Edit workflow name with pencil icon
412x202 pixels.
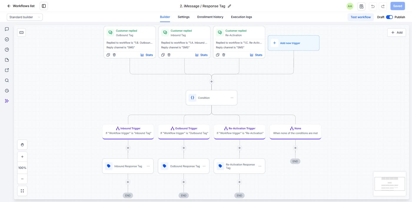(x=230, y=6)
